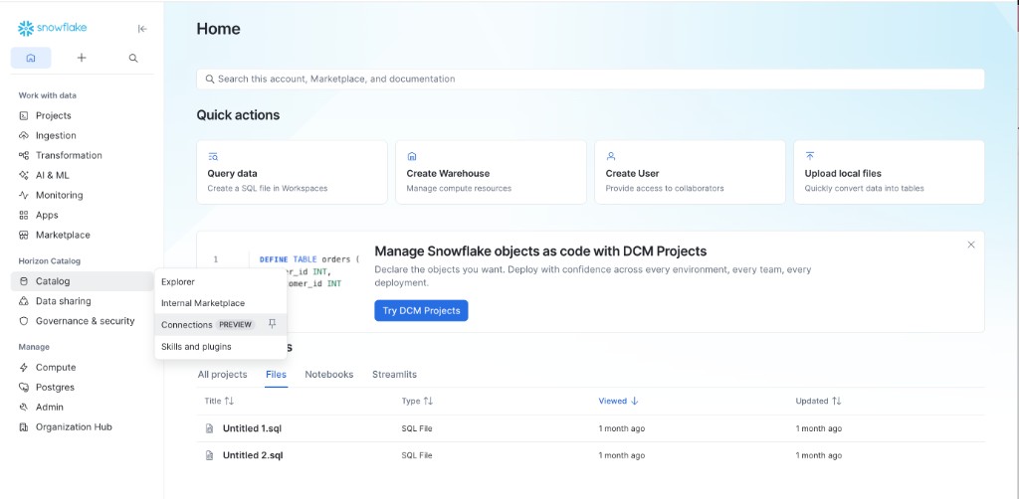1019x499 pixels.
Task: Sort the table by Viewed column
Action: tap(618, 401)
